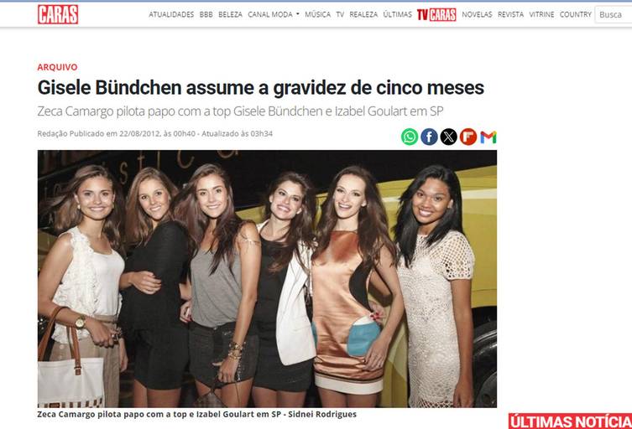632x429 pixels.
Task: Expand the CANAL MODA dropdown arrow
Action: tap(297, 13)
